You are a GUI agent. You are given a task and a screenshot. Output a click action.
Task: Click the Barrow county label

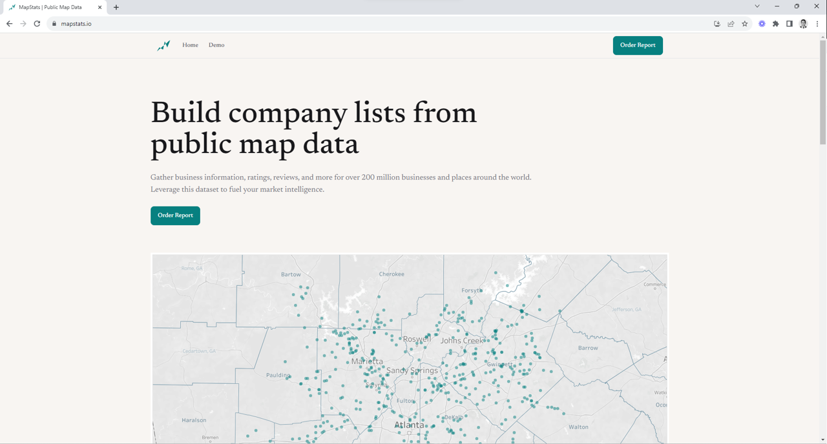tap(588, 348)
